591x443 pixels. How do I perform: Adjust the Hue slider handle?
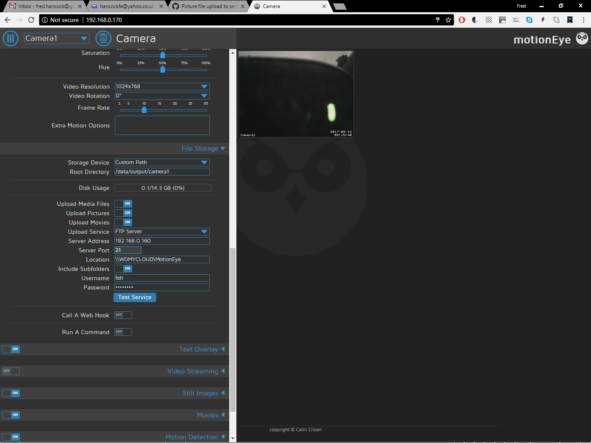163,69
